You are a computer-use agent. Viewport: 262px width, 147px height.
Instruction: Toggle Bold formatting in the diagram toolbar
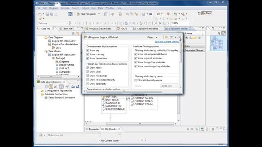pyautogui.click(x=79, y=23)
